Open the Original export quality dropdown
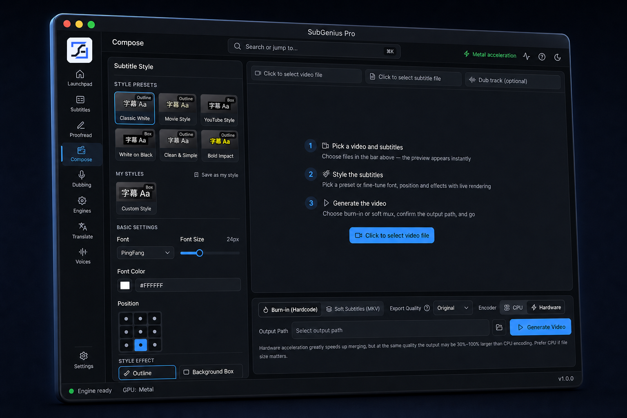 click(x=453, y=308)
